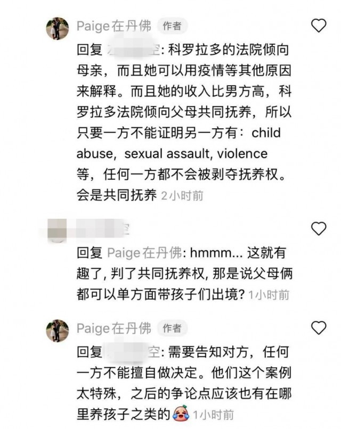Like the last Paige在丹佛 reply

pos(319,328)
